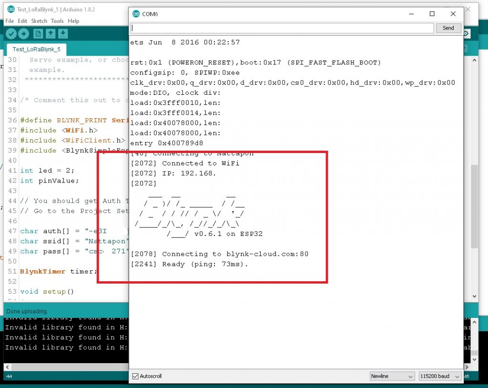Select the Test_LoRaBlynk_5 sketch tab

coord(36,49)
